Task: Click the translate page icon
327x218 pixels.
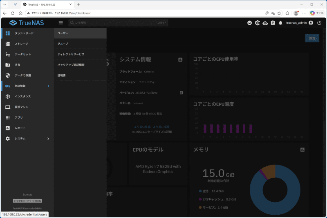Action: tap(273, 13)
